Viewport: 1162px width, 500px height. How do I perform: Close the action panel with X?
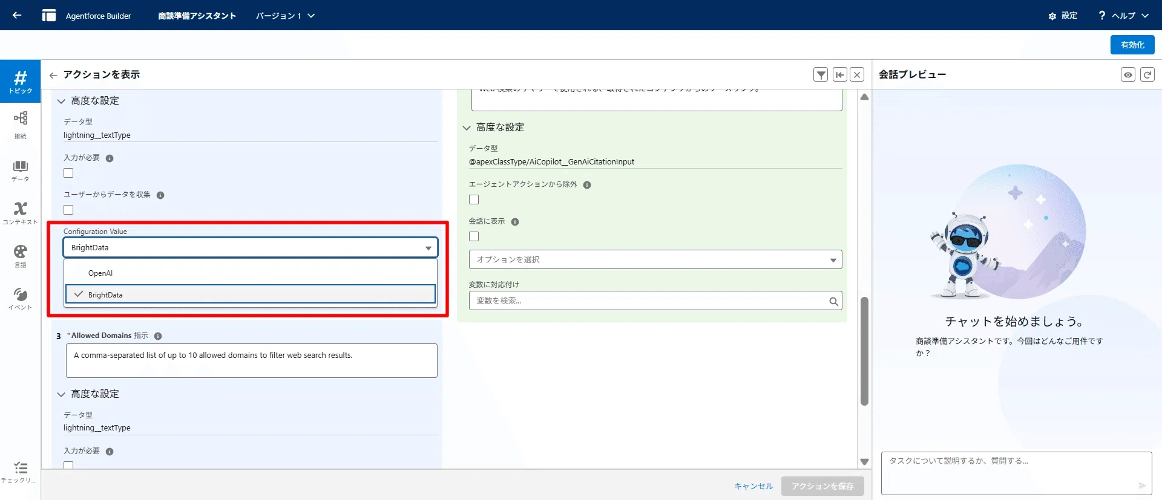pos(857,74)
